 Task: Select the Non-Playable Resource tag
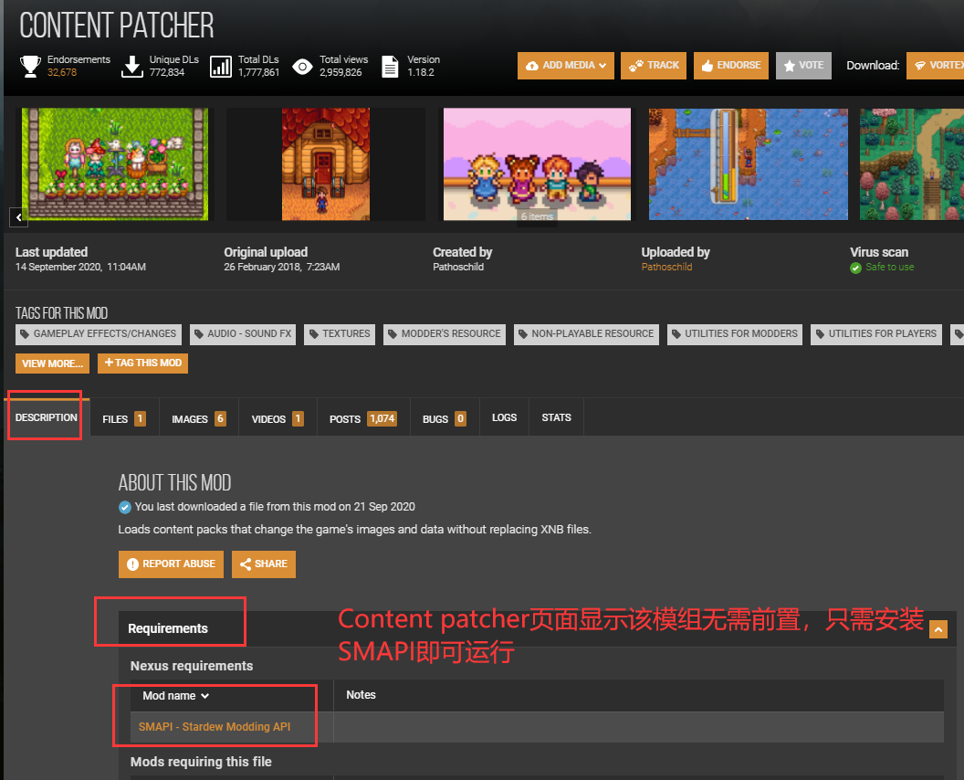(586, 334)
